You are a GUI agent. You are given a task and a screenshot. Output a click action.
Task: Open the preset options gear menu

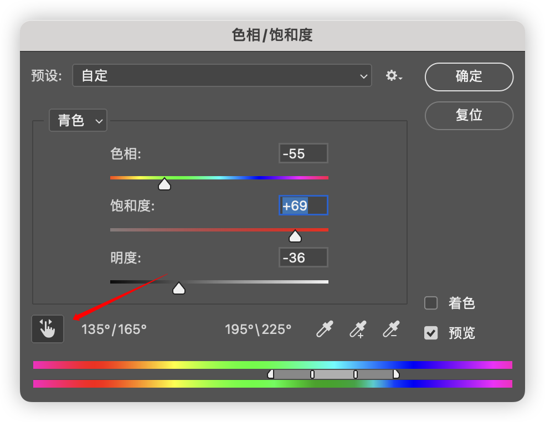[394, 76]
